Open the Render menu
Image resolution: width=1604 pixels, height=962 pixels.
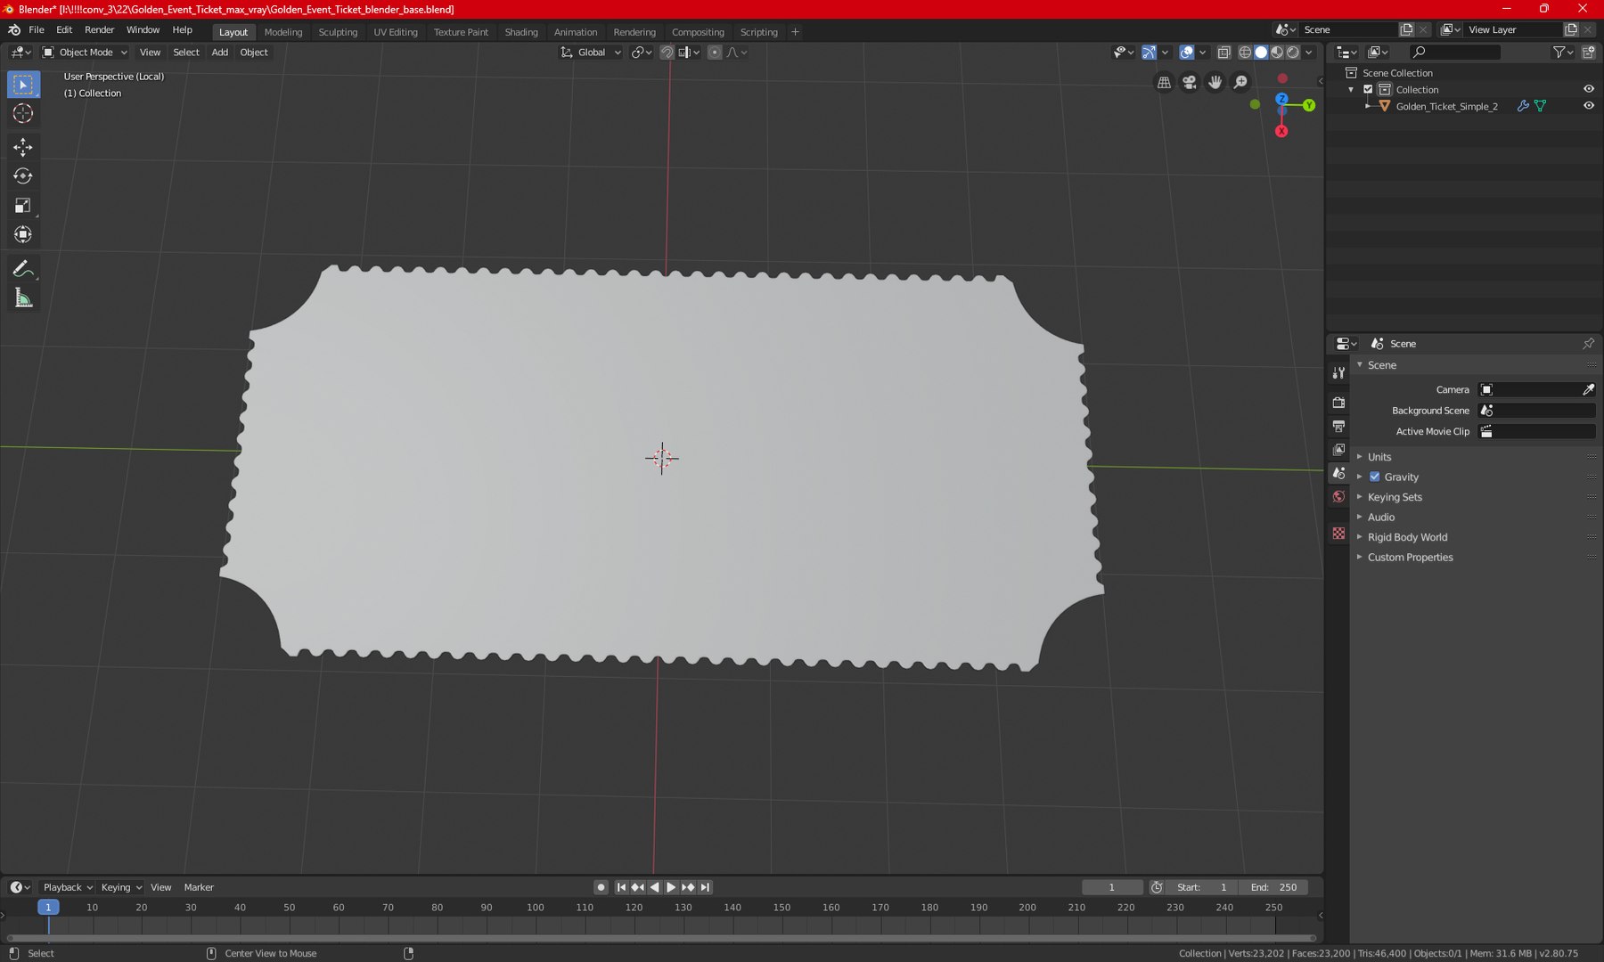(100, 30)
